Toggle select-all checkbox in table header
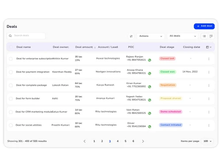221x166 pixels. pyautogui.click(x=11, y=47)
